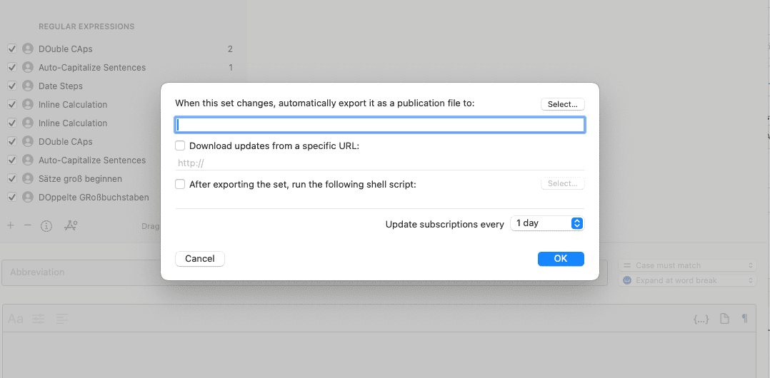Screen dimensions: 770x378
Task: Select the Auto-Capitalize Sentences set with count 1
Action: (92, 68)
